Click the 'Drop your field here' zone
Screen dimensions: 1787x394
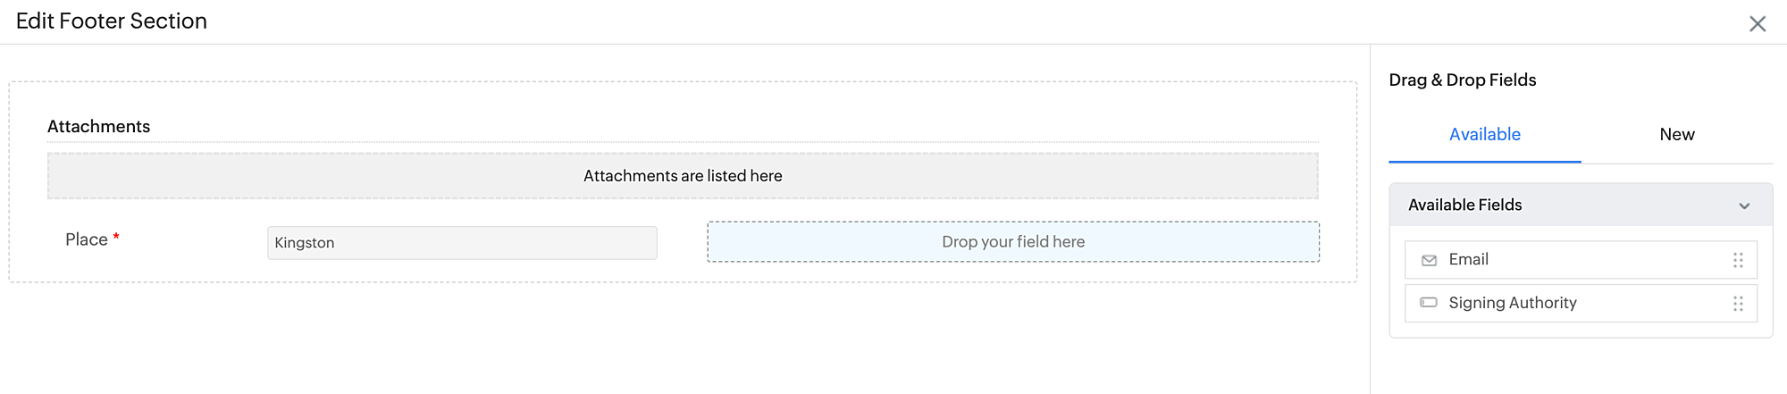[1012, 242]
